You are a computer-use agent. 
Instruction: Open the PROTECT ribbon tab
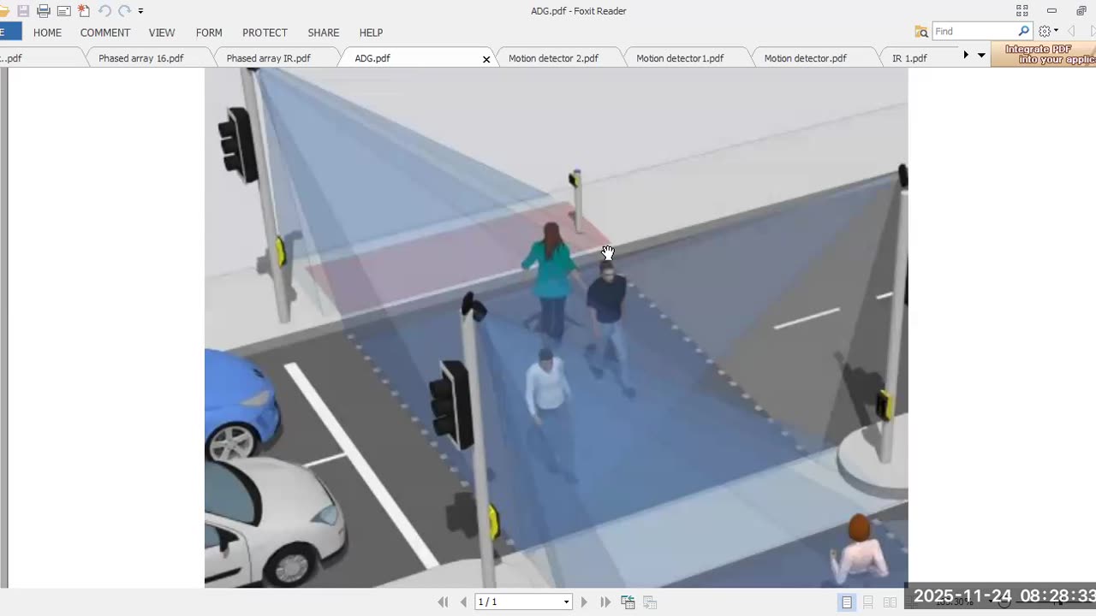pos(265,33)
